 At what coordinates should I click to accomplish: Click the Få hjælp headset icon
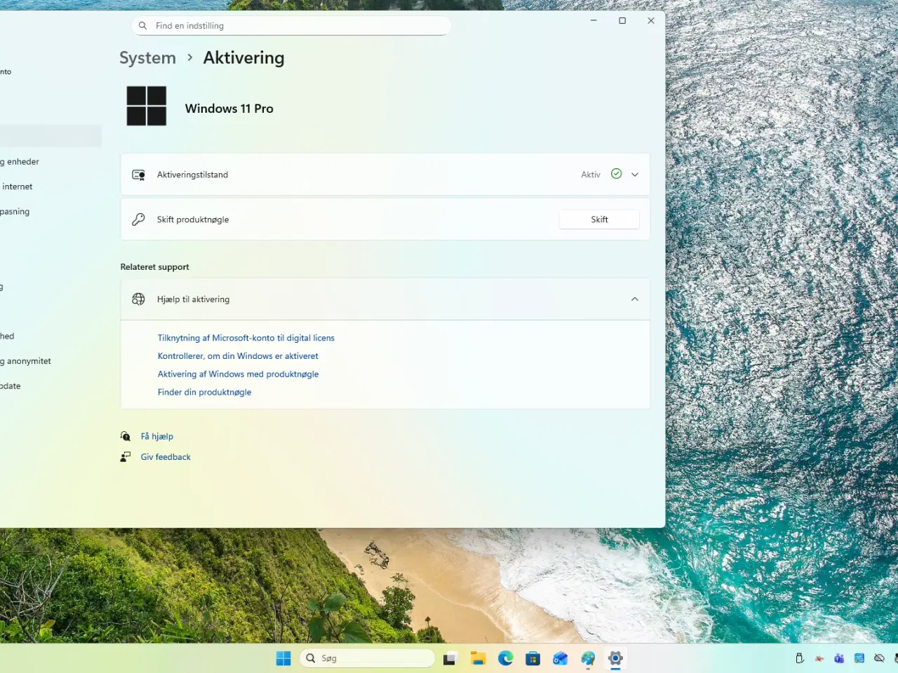coord(125,435)
